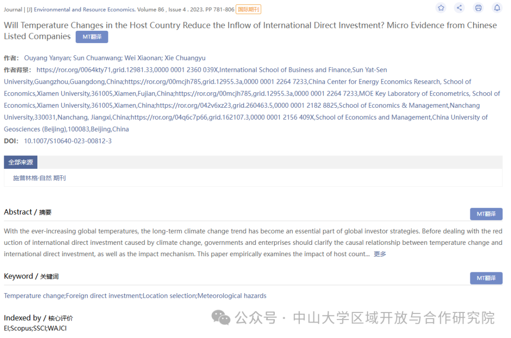Open author Sun Chuanwang link
The width and height of the screenshot is (511, 338).
pos(98,58)
